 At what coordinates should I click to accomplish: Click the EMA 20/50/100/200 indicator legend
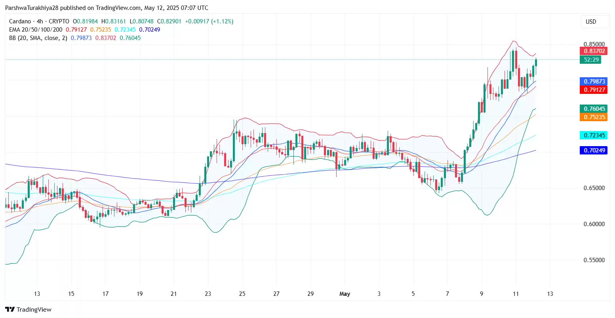[x=36, y=30]
